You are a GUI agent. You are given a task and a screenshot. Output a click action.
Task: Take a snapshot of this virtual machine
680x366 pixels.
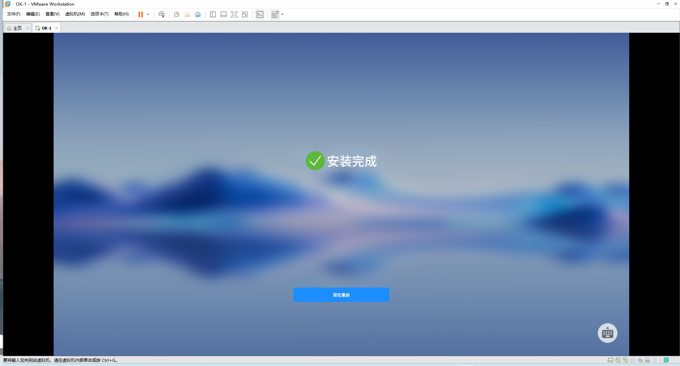click(177, 14)
